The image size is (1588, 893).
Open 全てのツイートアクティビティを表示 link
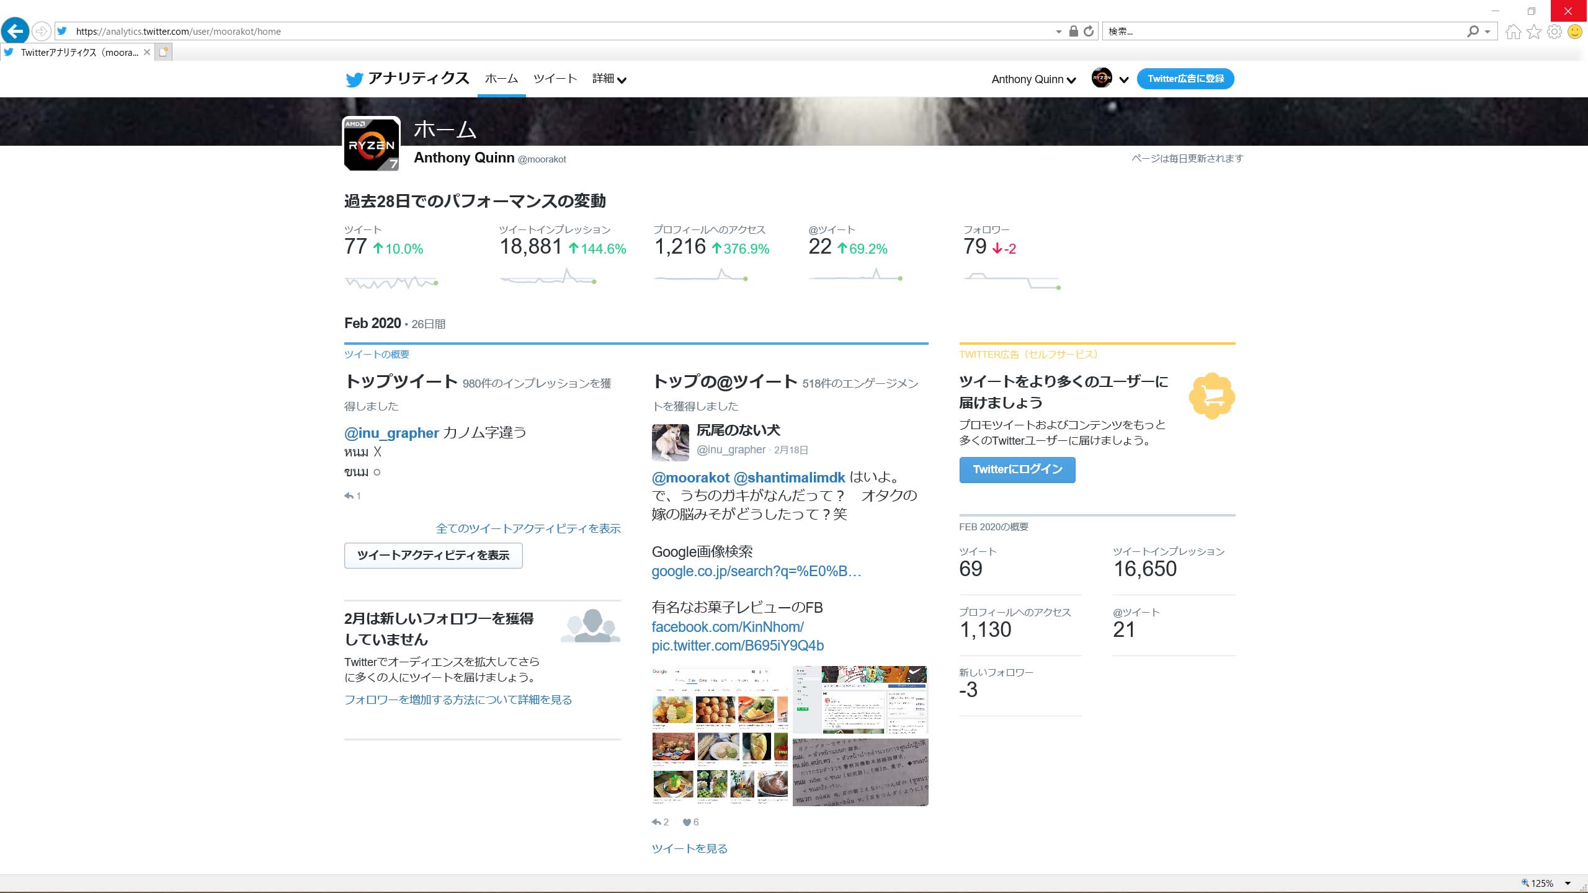[x=528, y=528]
